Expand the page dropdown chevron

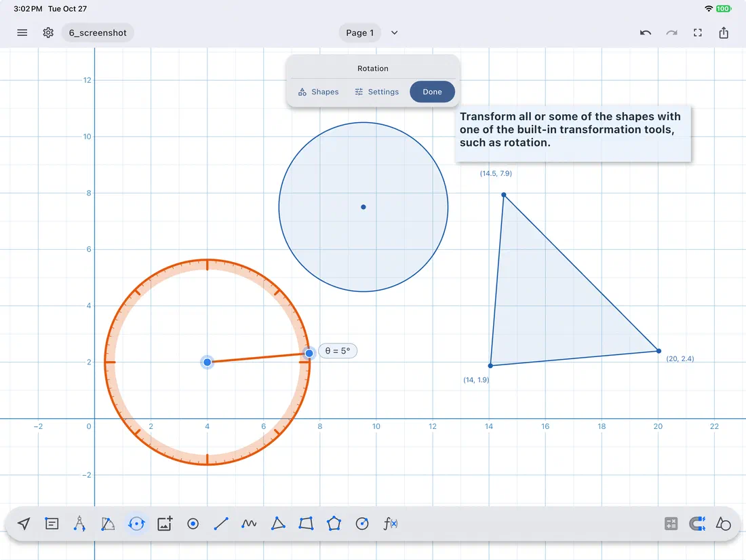click(395, 33)
